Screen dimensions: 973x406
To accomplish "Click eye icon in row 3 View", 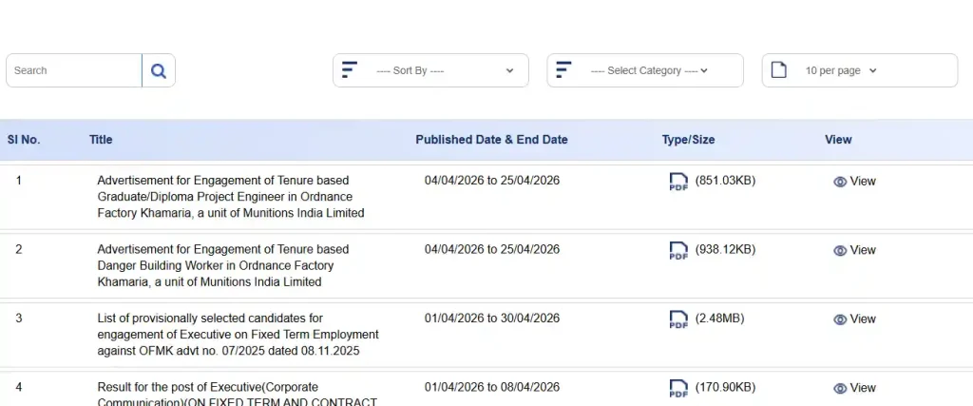I will tap(840, 319).
